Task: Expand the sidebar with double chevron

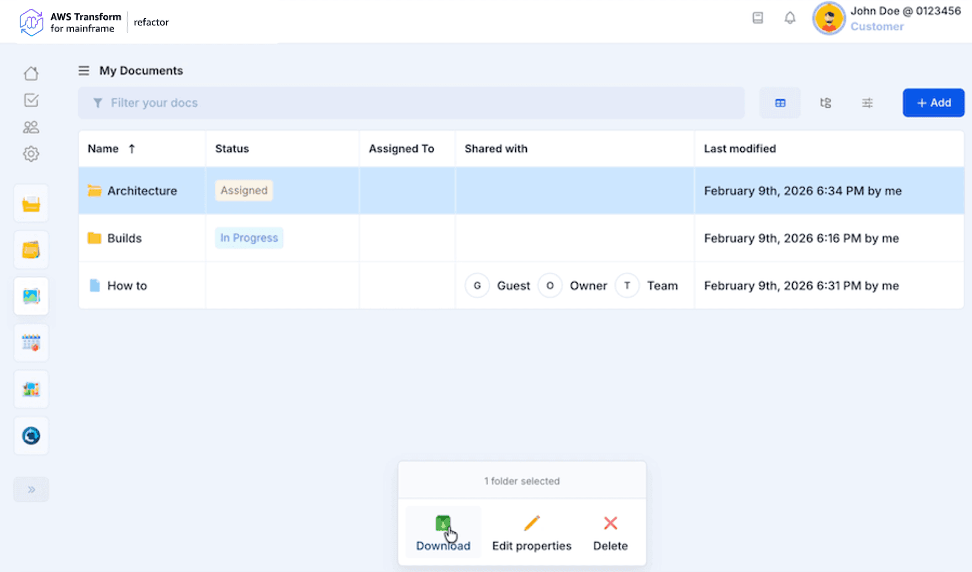Action: click(31, 489)
